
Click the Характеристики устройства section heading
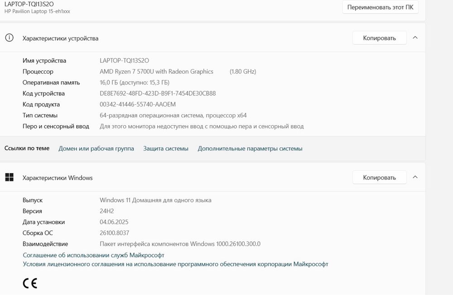[60, 38]
